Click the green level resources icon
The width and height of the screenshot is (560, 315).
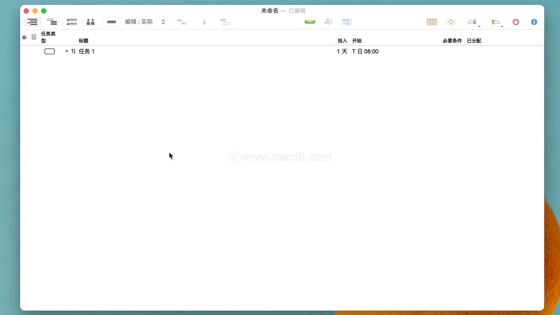click(x=310, y=22)
